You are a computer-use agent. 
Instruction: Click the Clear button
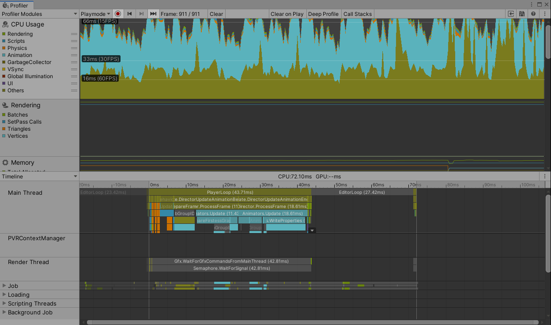click(x=216, y=14)
